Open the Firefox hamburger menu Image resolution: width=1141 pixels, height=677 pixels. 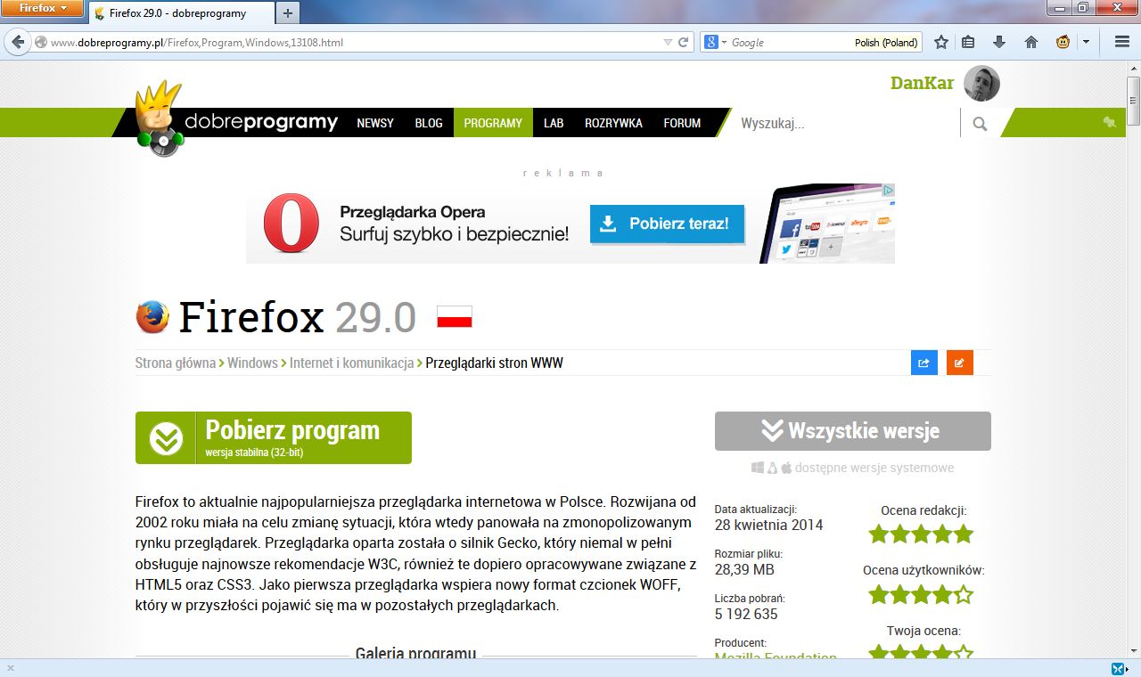pyautogui.click(x=1120, y=41)
